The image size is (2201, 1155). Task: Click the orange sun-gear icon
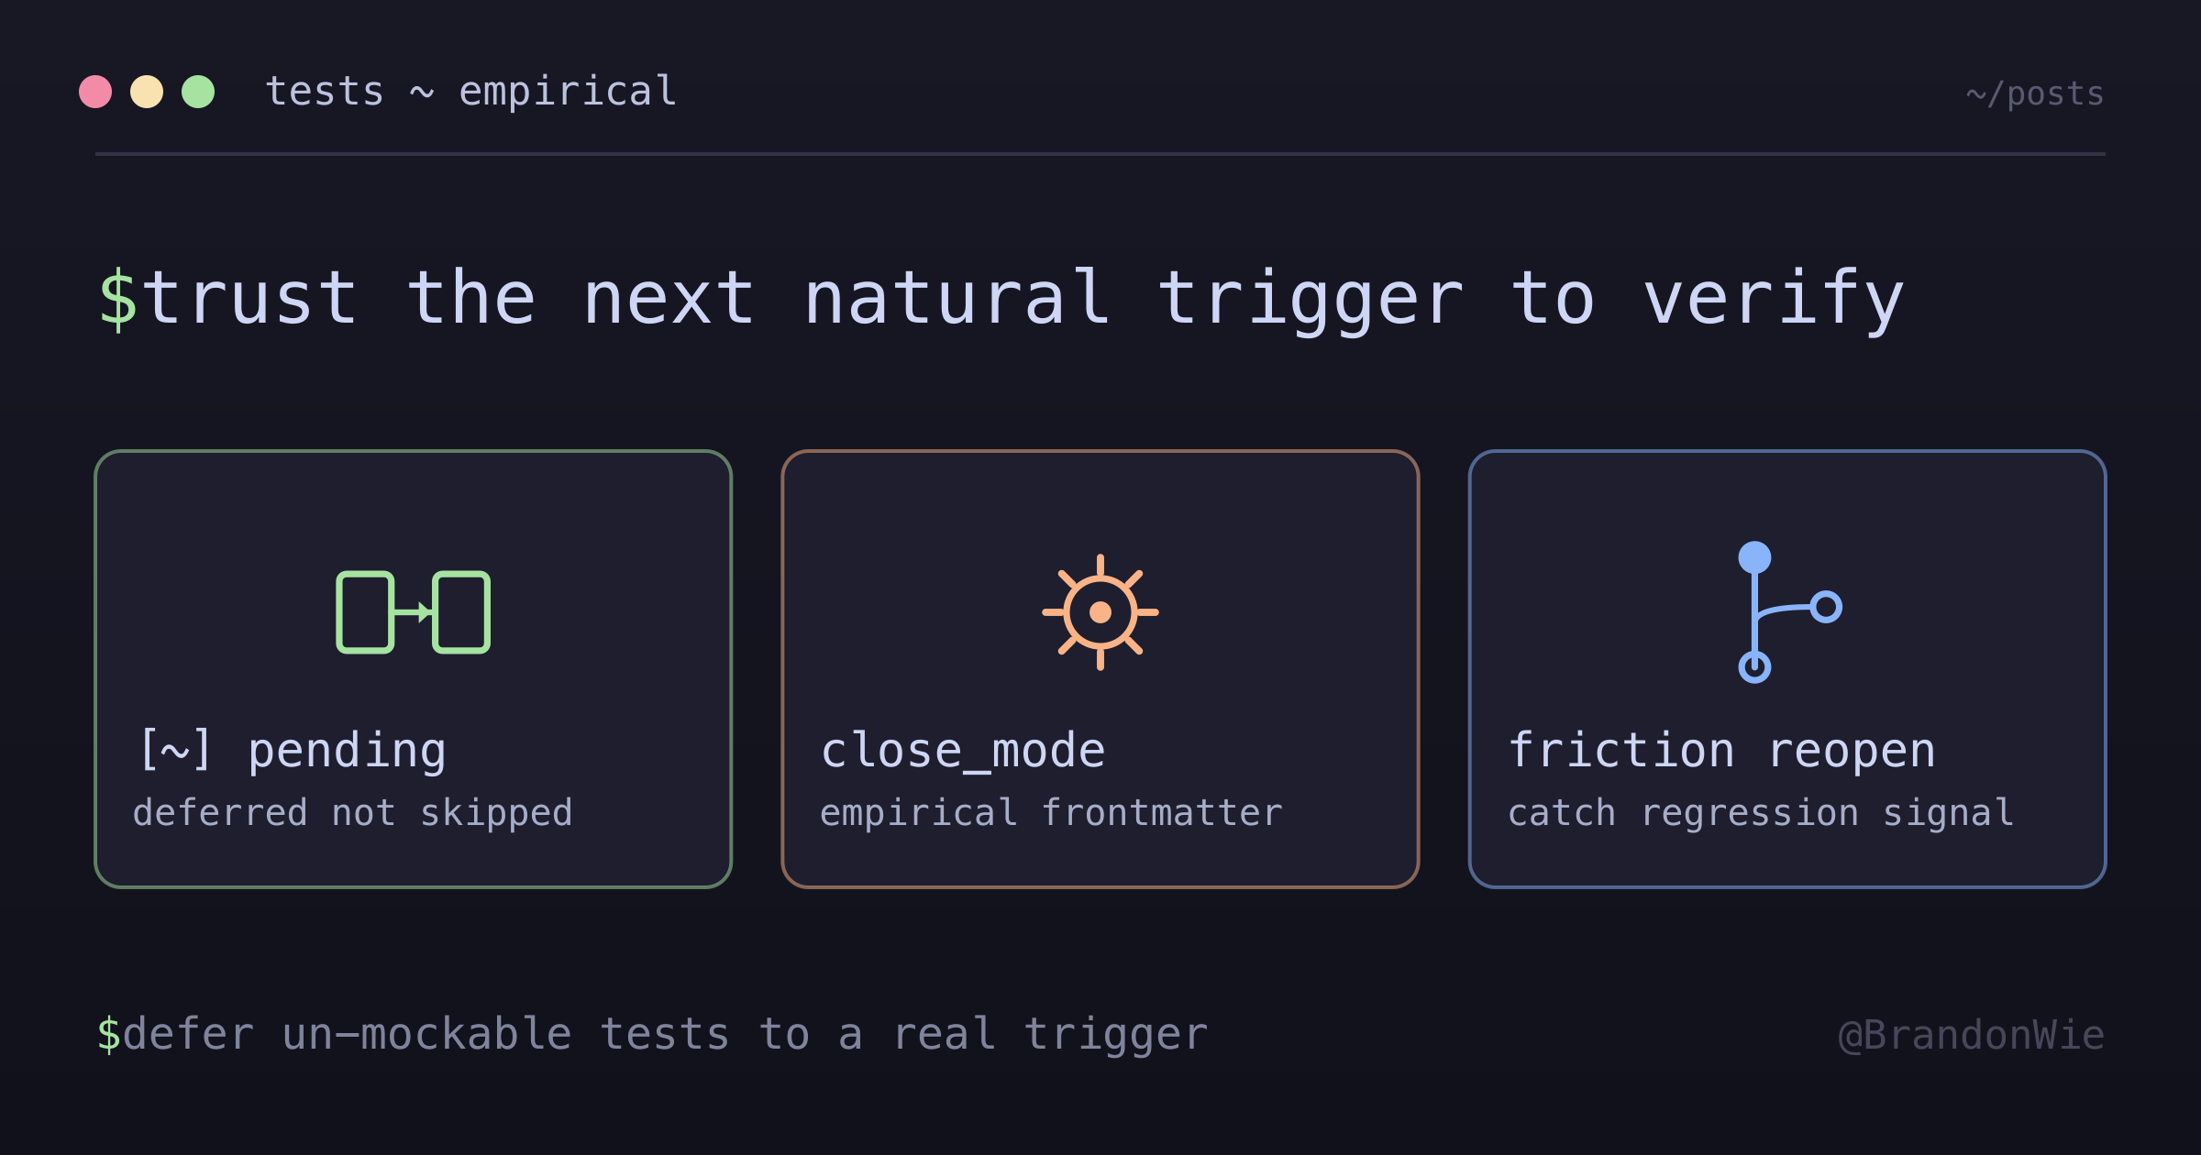(x=1100, y=612)
